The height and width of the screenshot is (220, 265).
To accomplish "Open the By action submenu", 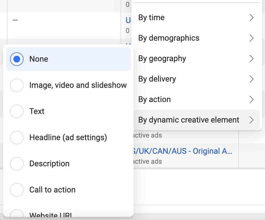I will click(x=197, y=99).
